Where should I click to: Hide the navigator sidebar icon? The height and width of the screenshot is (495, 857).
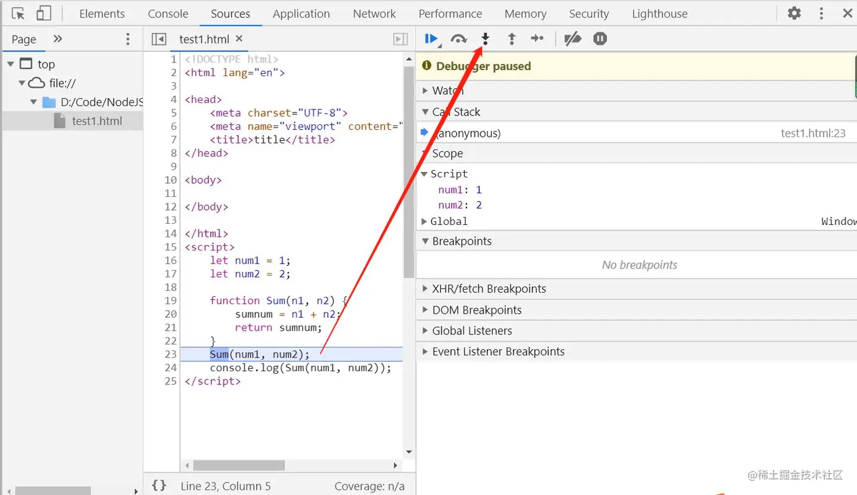point(159,39)
